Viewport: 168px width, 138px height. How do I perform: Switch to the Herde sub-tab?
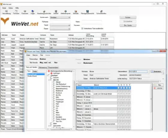[35, 71]
